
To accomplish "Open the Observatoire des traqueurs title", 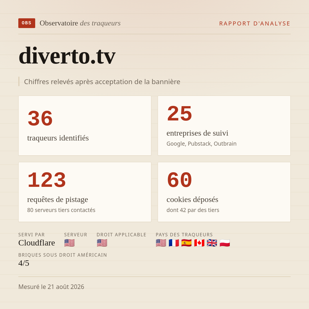I will click(x=80, y=23).
